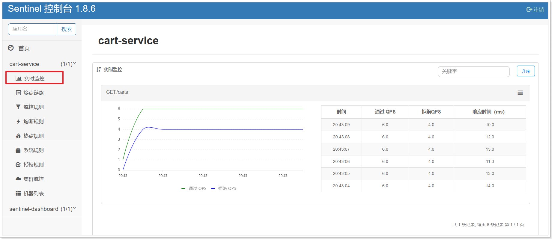Click the 10.0 response time value

(490, 125)
